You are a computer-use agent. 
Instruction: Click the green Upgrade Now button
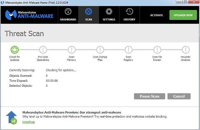point(183,15)
